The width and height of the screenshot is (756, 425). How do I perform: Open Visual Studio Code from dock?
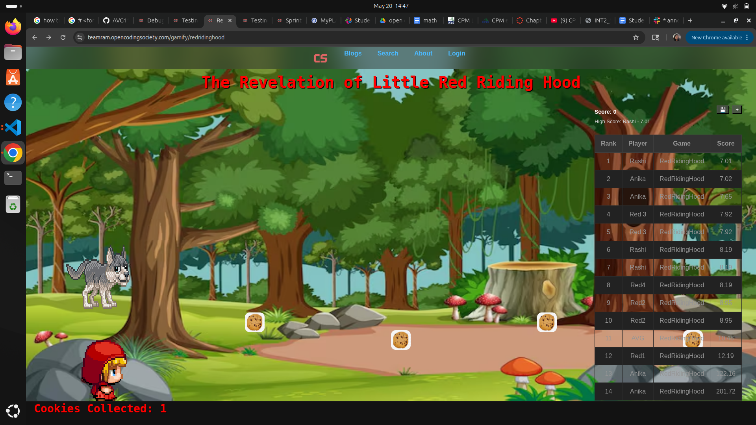tap(13, 128)
